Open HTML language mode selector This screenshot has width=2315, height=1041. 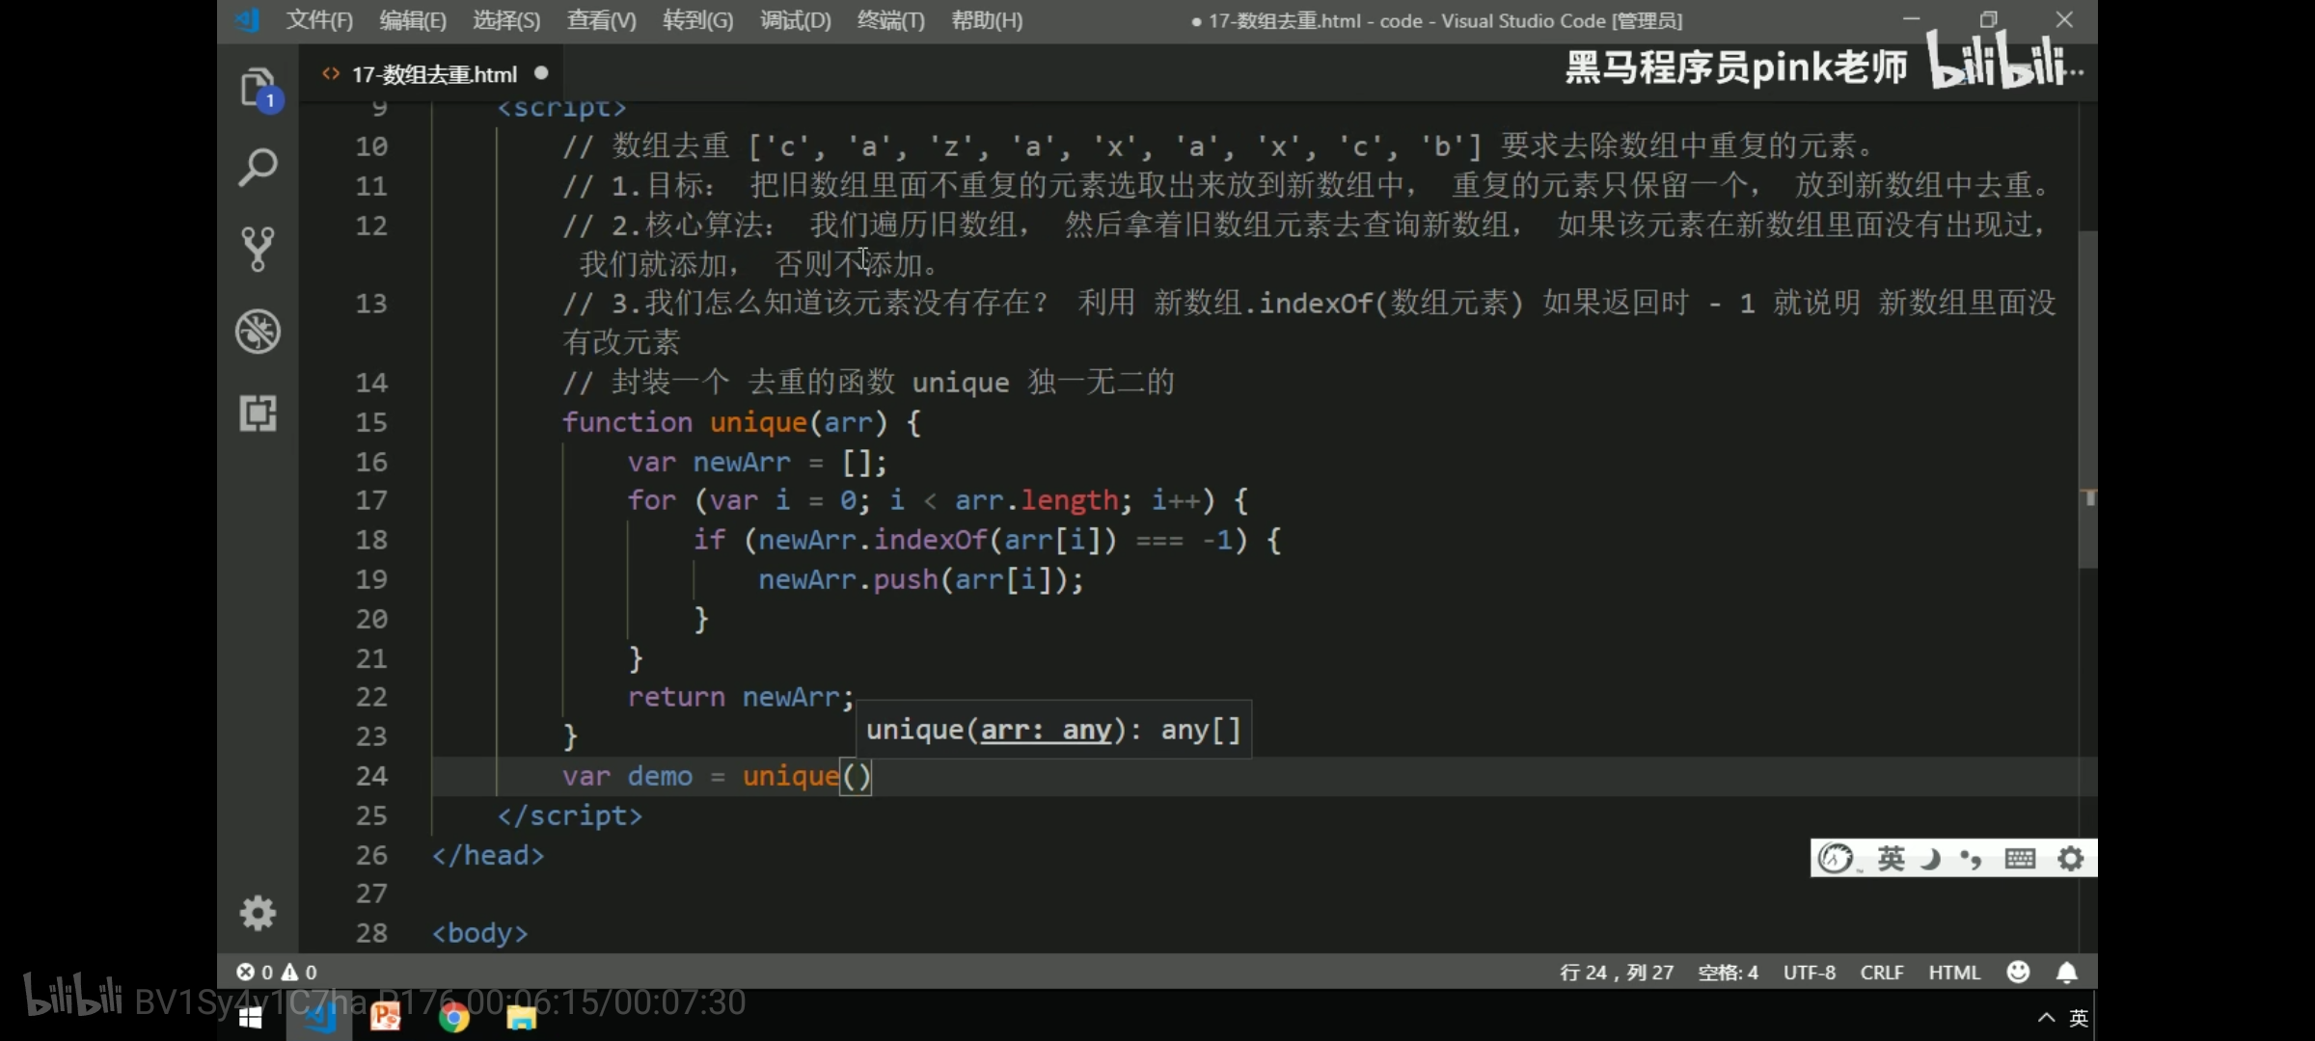[1953, 973]
